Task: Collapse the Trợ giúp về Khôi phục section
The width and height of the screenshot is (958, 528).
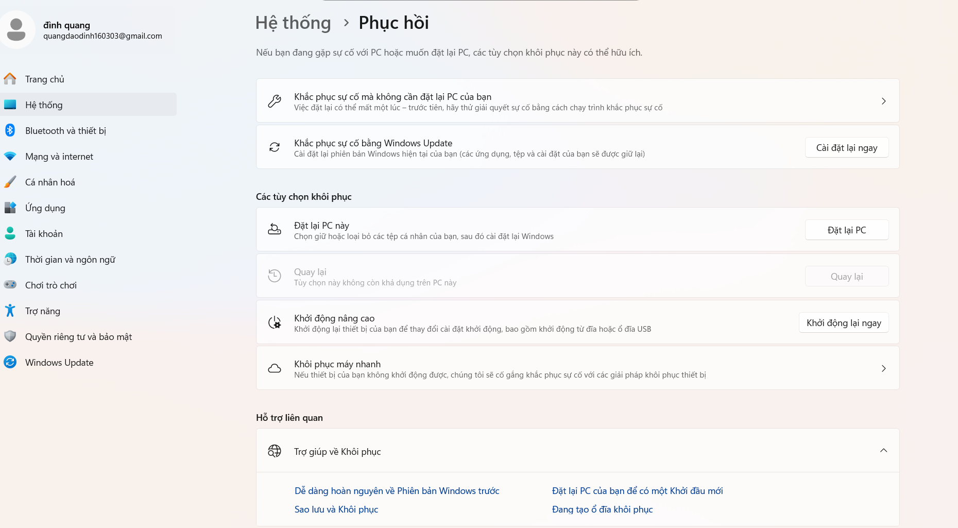Action: coord(883,451)
